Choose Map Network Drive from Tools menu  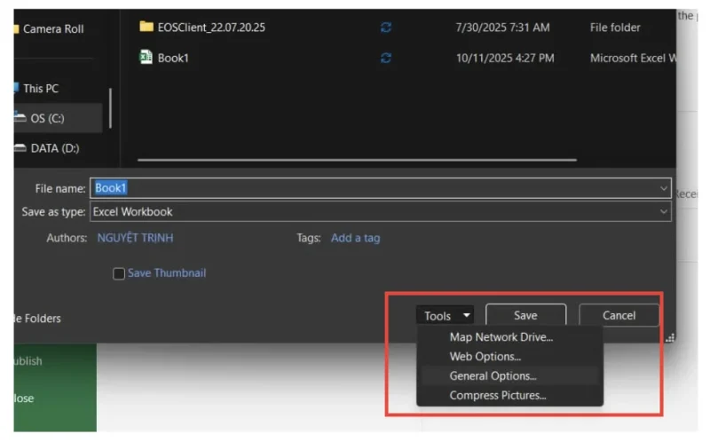click(501, 337)
